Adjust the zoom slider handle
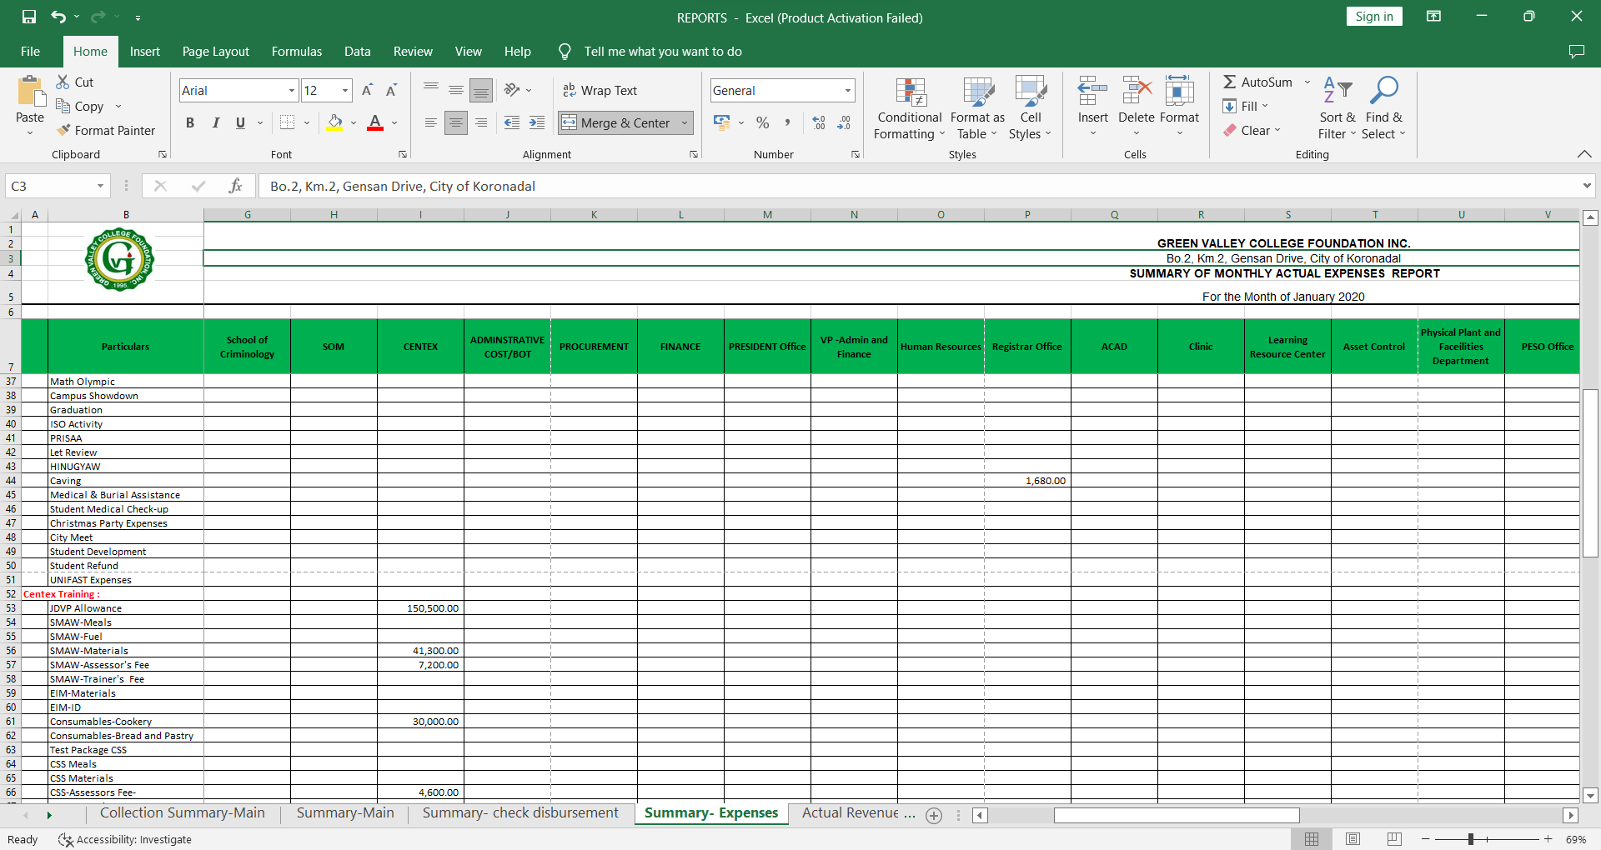 [x=1471, y=839]
